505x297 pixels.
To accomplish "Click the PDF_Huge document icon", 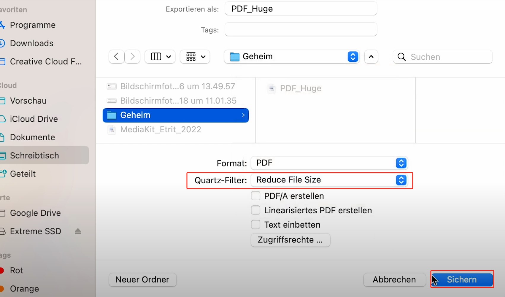I will [x=271, y=88].
